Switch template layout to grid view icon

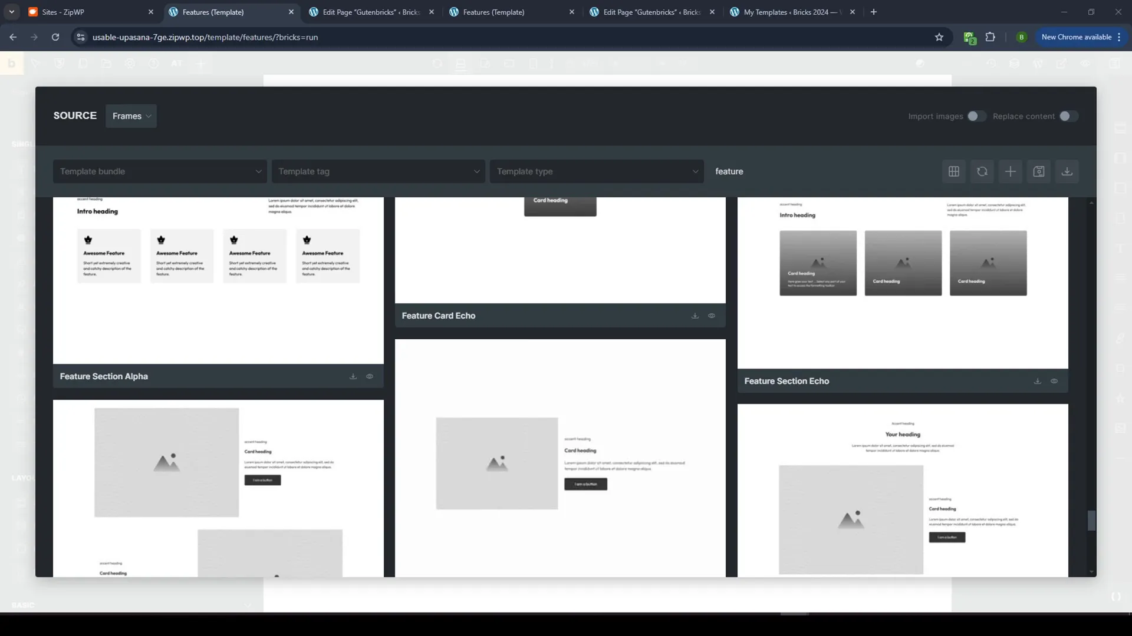(953, 171)
